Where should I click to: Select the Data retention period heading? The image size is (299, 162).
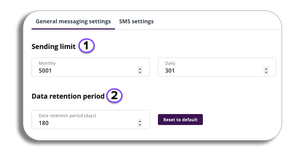pyautogui.click(x=68, y=97)
